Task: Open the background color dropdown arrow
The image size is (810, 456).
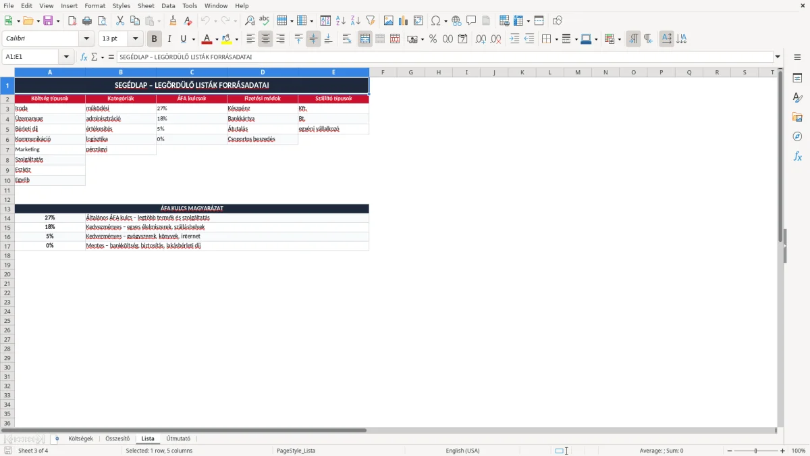Action: [236, 39]
